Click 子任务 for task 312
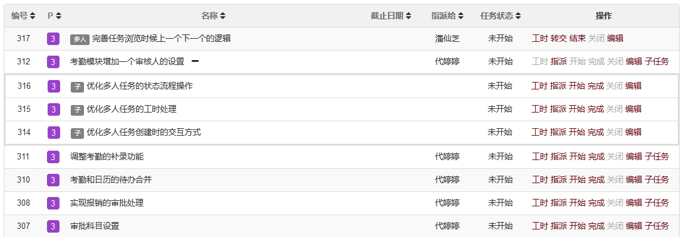The image size is (686, 237). pos(657,61)
